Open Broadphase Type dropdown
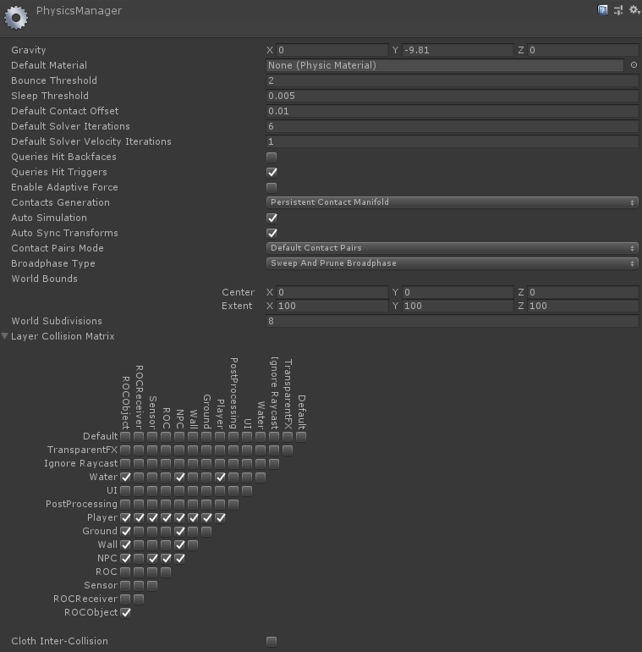 coord(452,263)
